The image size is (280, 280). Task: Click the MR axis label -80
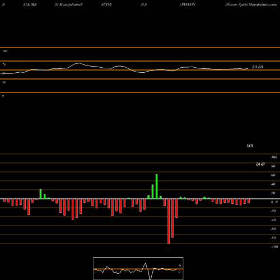point(273,238)
